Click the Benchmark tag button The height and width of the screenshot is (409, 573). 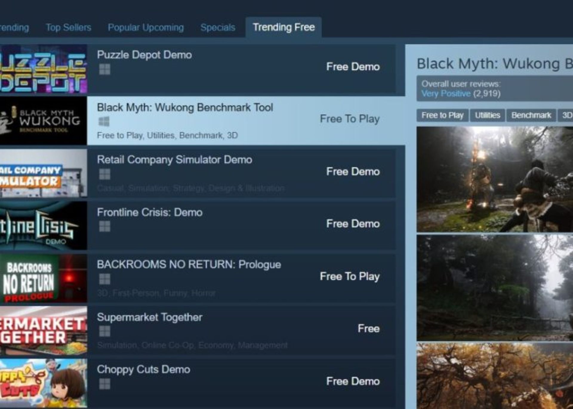pyautogui.click(x=531, y=115)
